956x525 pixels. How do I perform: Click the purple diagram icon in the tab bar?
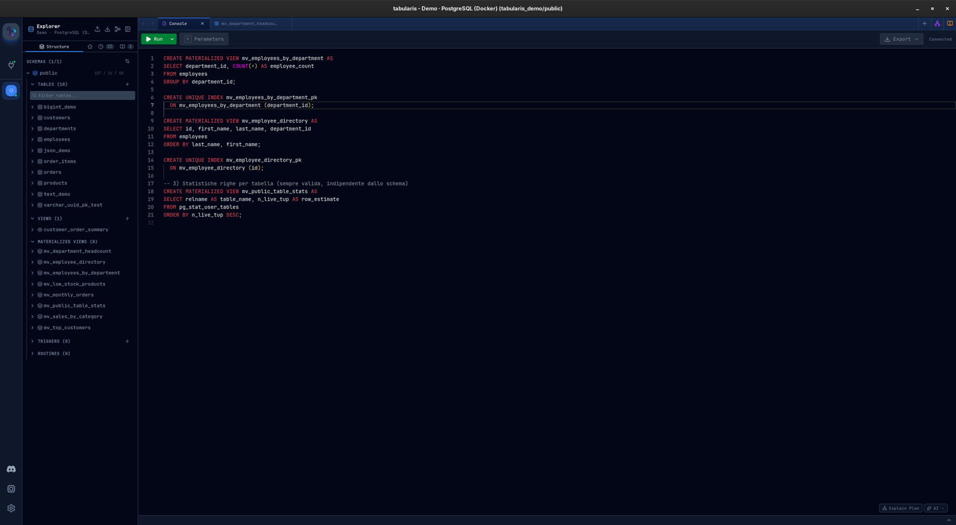pos(937,23)
